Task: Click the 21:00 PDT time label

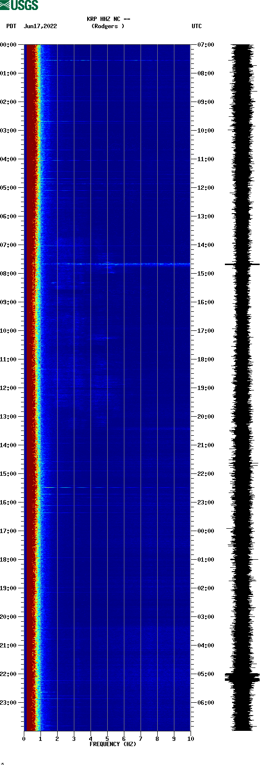Action: point(9,646)
